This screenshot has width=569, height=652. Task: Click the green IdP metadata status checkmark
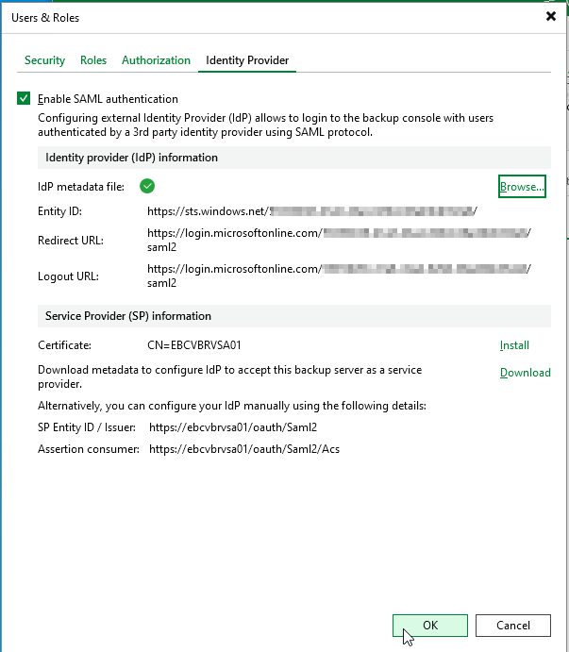[x=147, y=186]
